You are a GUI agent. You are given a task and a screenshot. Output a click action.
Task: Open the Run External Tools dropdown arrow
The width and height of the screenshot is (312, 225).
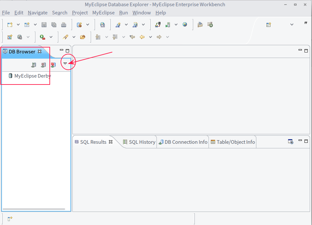[51, 37]
